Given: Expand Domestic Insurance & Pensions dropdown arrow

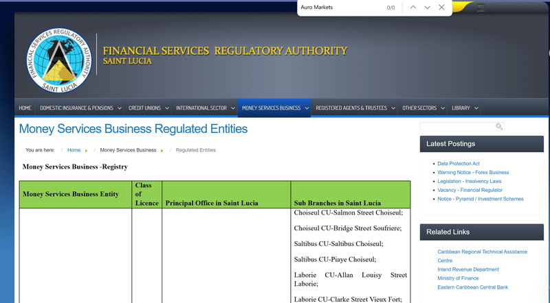Looking at the screenshot, I should [x=119, y=108].
